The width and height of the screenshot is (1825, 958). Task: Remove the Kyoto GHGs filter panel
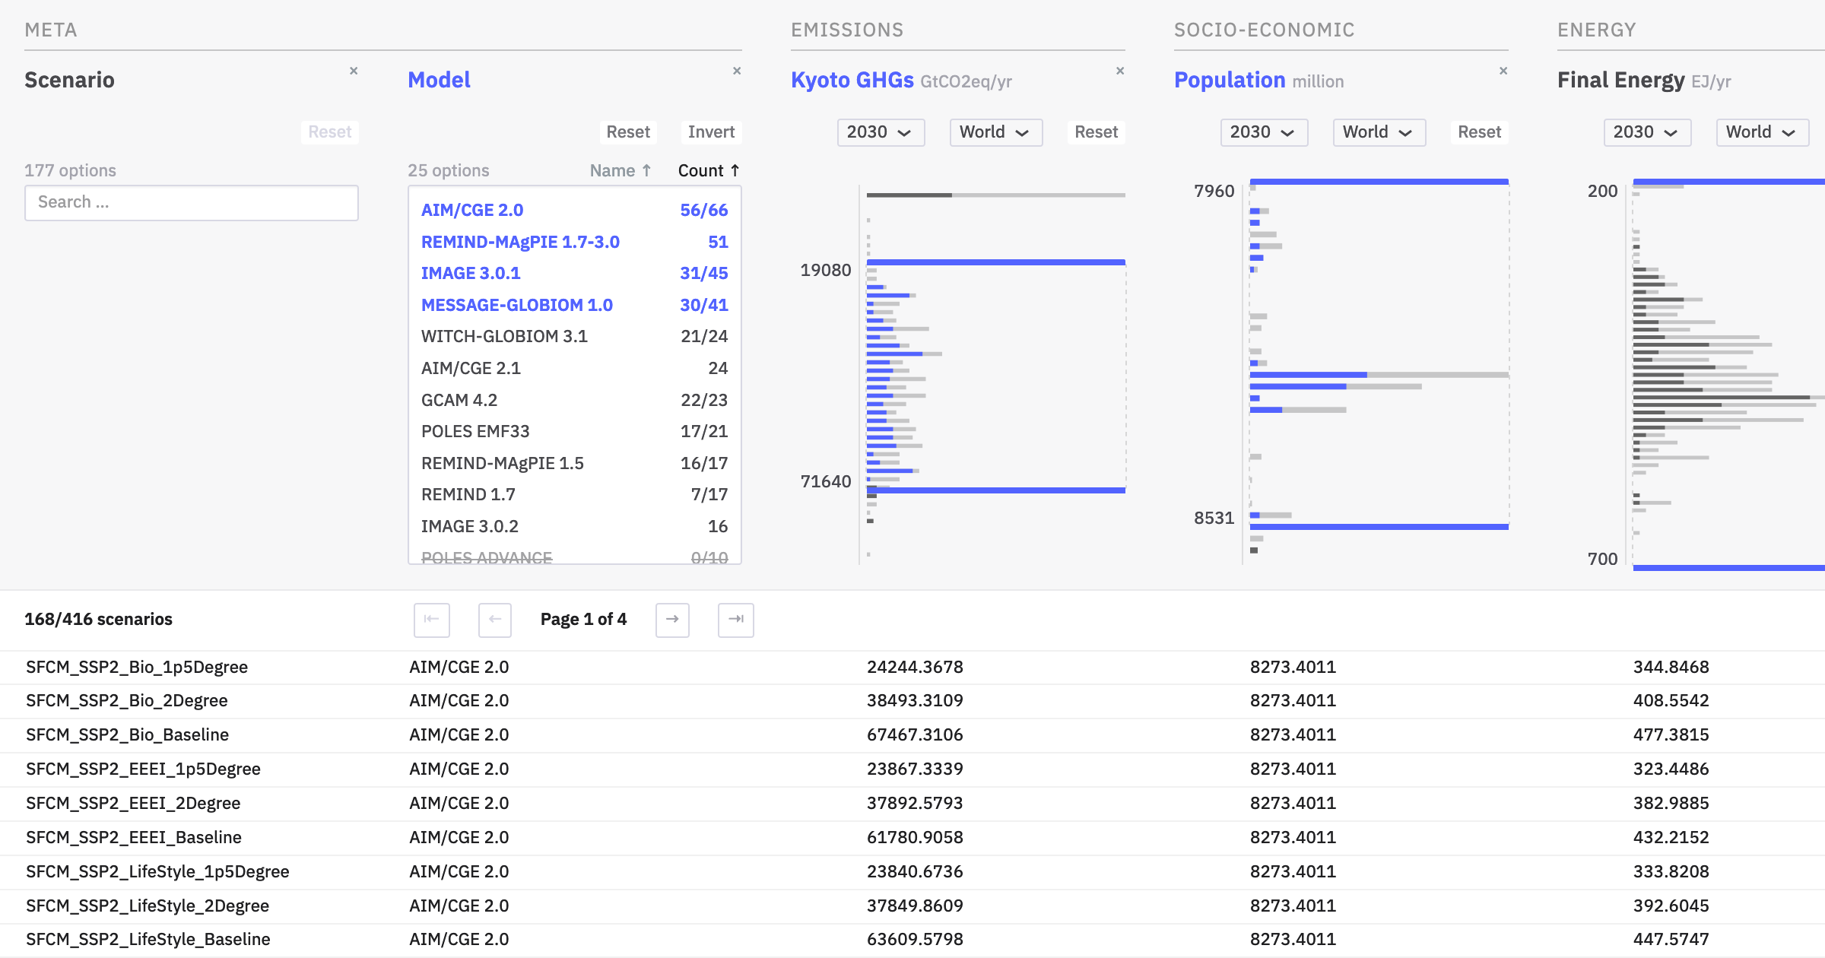(x=1120, y=71)
